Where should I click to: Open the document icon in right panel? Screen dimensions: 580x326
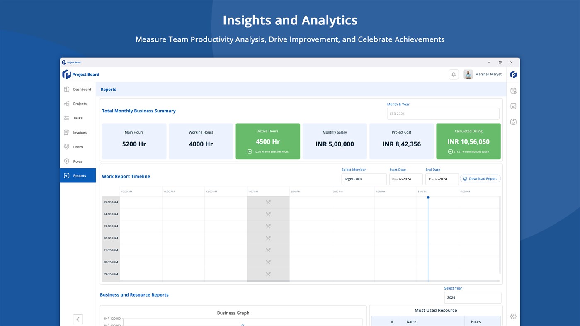coord(513,106)
